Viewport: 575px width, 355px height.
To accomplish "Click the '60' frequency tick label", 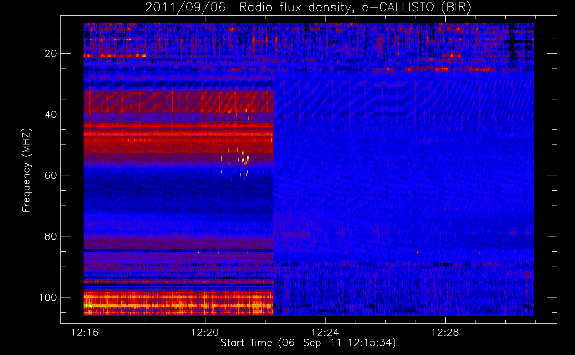I will (x=51, y=175).
